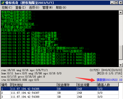Viewport: 123px width, 99px height.
Task: Click the window title 情怀传奇
Action: [x=12, y=3]
